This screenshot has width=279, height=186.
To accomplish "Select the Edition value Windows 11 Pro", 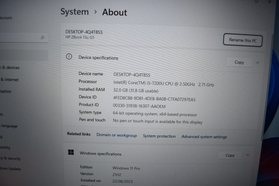I will 126,168.
